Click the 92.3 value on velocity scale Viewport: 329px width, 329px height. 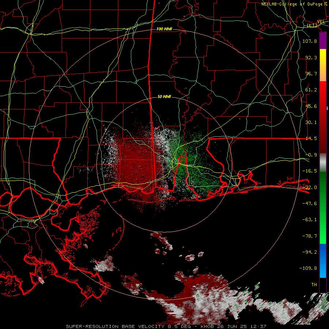311,57
